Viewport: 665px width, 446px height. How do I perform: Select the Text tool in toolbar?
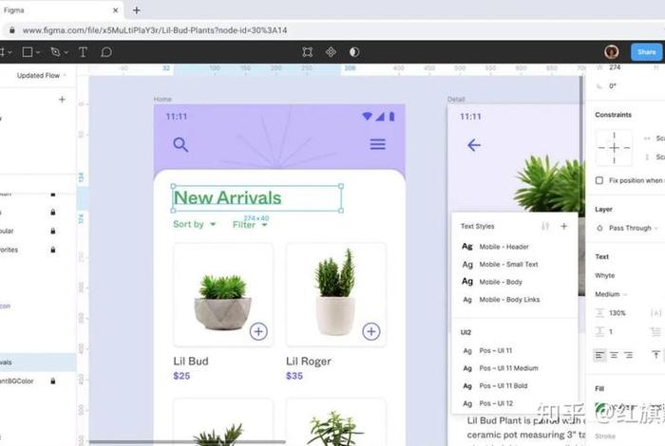pos(84,52)
